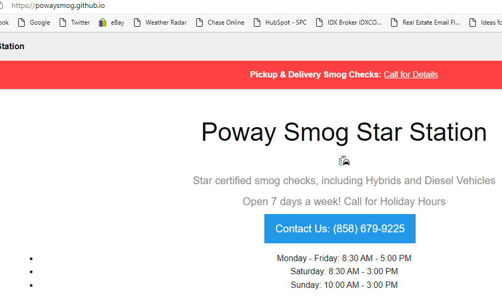Image resolution: width=502 pixels, height=303 pixels.
Task: Click the Open 7 days a week text
Action: [344, 201]
